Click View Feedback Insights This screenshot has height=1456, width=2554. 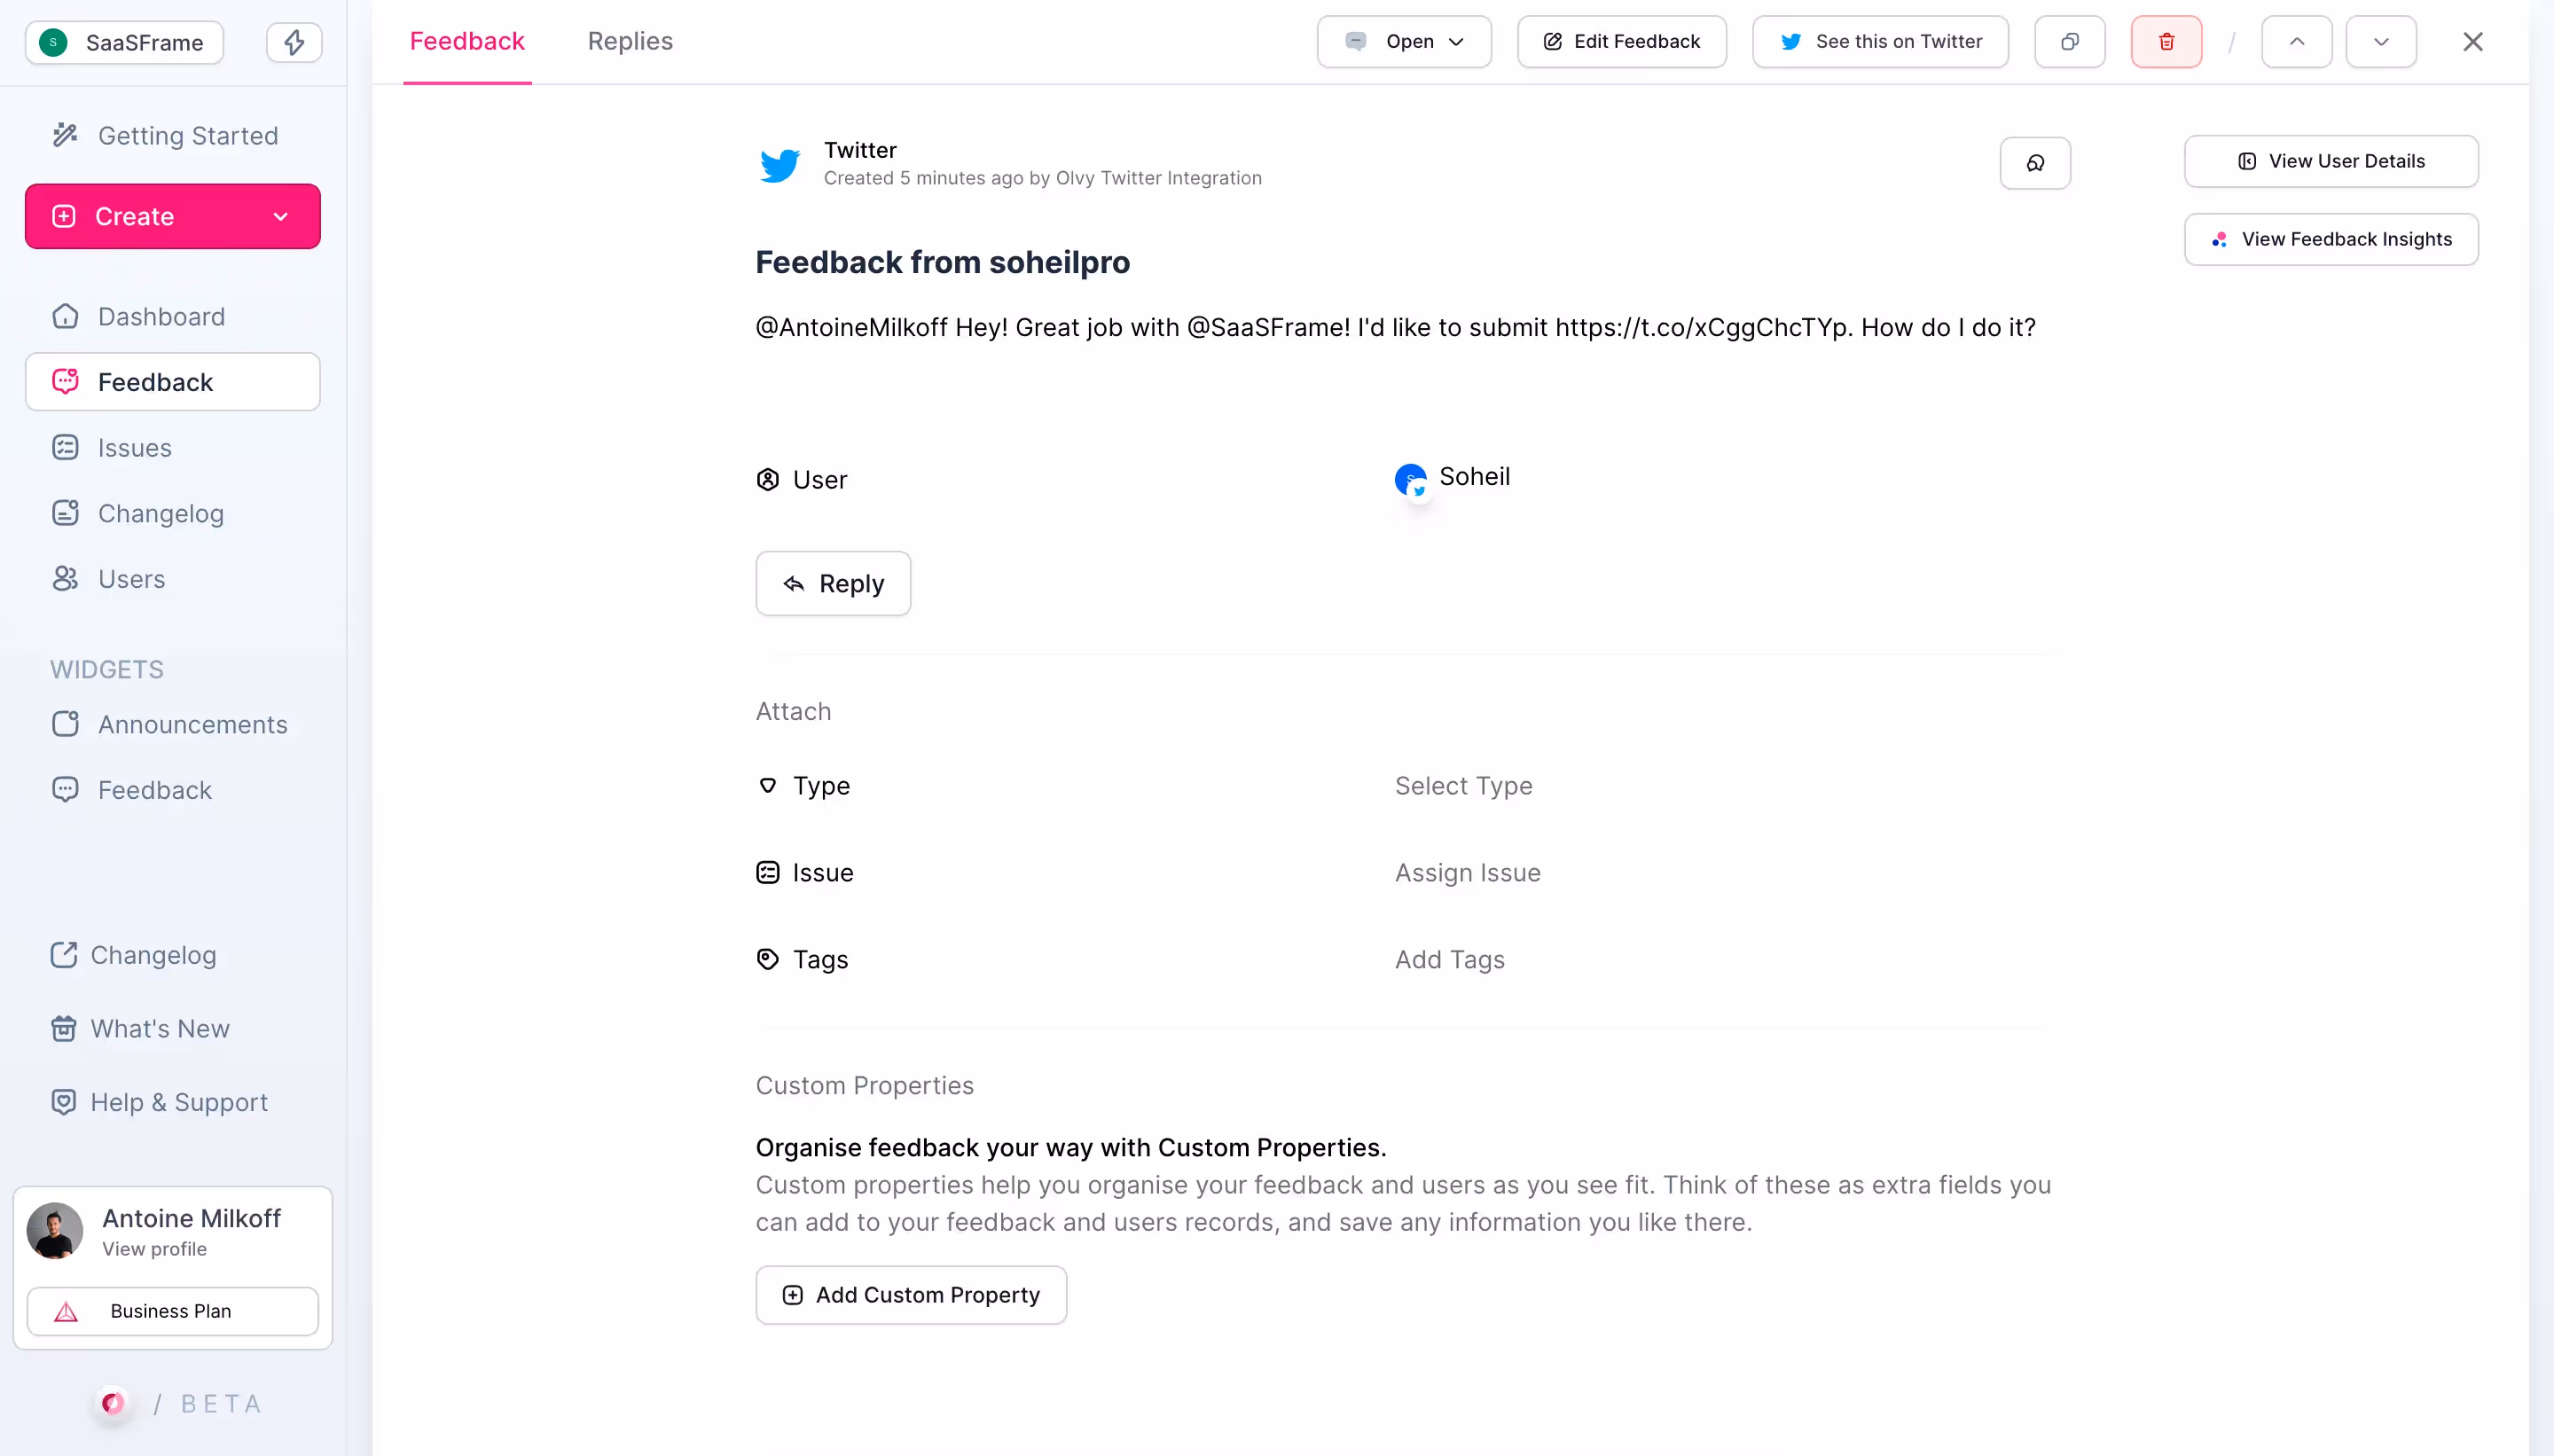pyautogui.click(x=2331, y=239)
